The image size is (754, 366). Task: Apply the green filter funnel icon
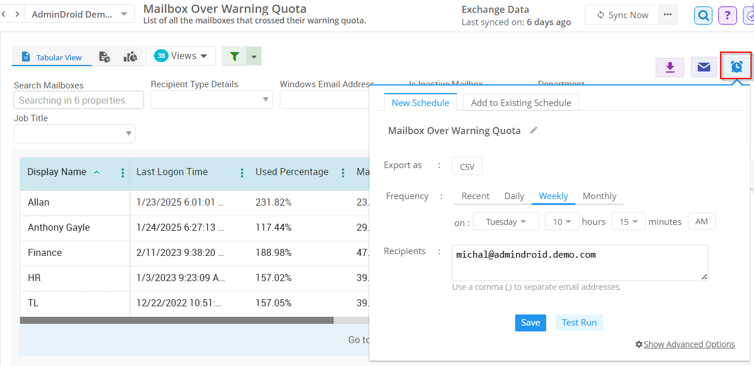tap(234, 56)
